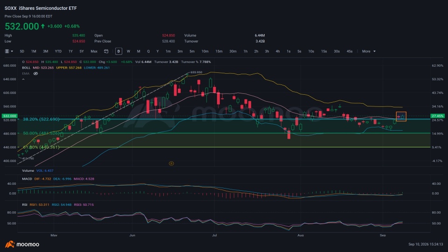The height and width of the screenshot is (252, 448).
Task: Click the green 532.000 price axis tag
Action: coord(9,116)
